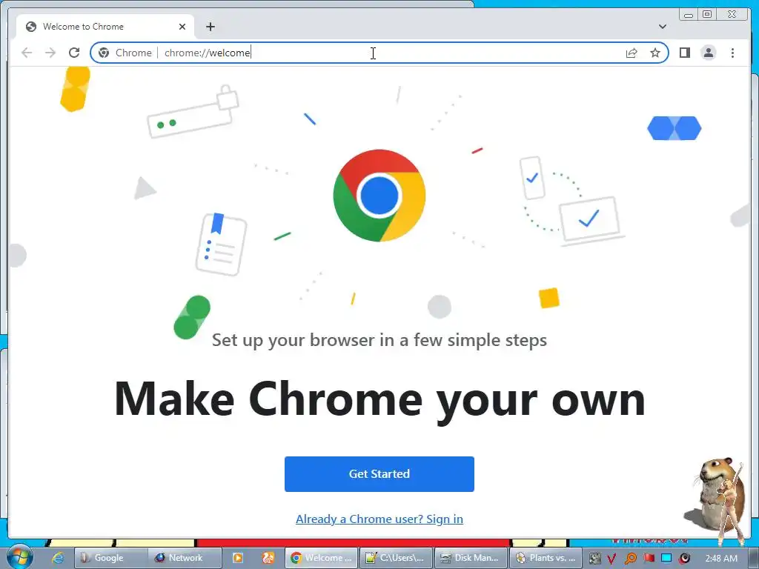Click the first gray tray icon
The width and height of the screenshot is (759, 569).
click(594, 559)
